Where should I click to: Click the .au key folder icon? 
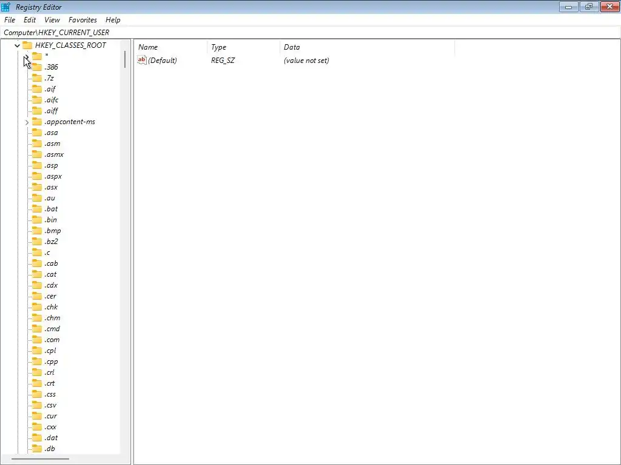tap(37, 198)
